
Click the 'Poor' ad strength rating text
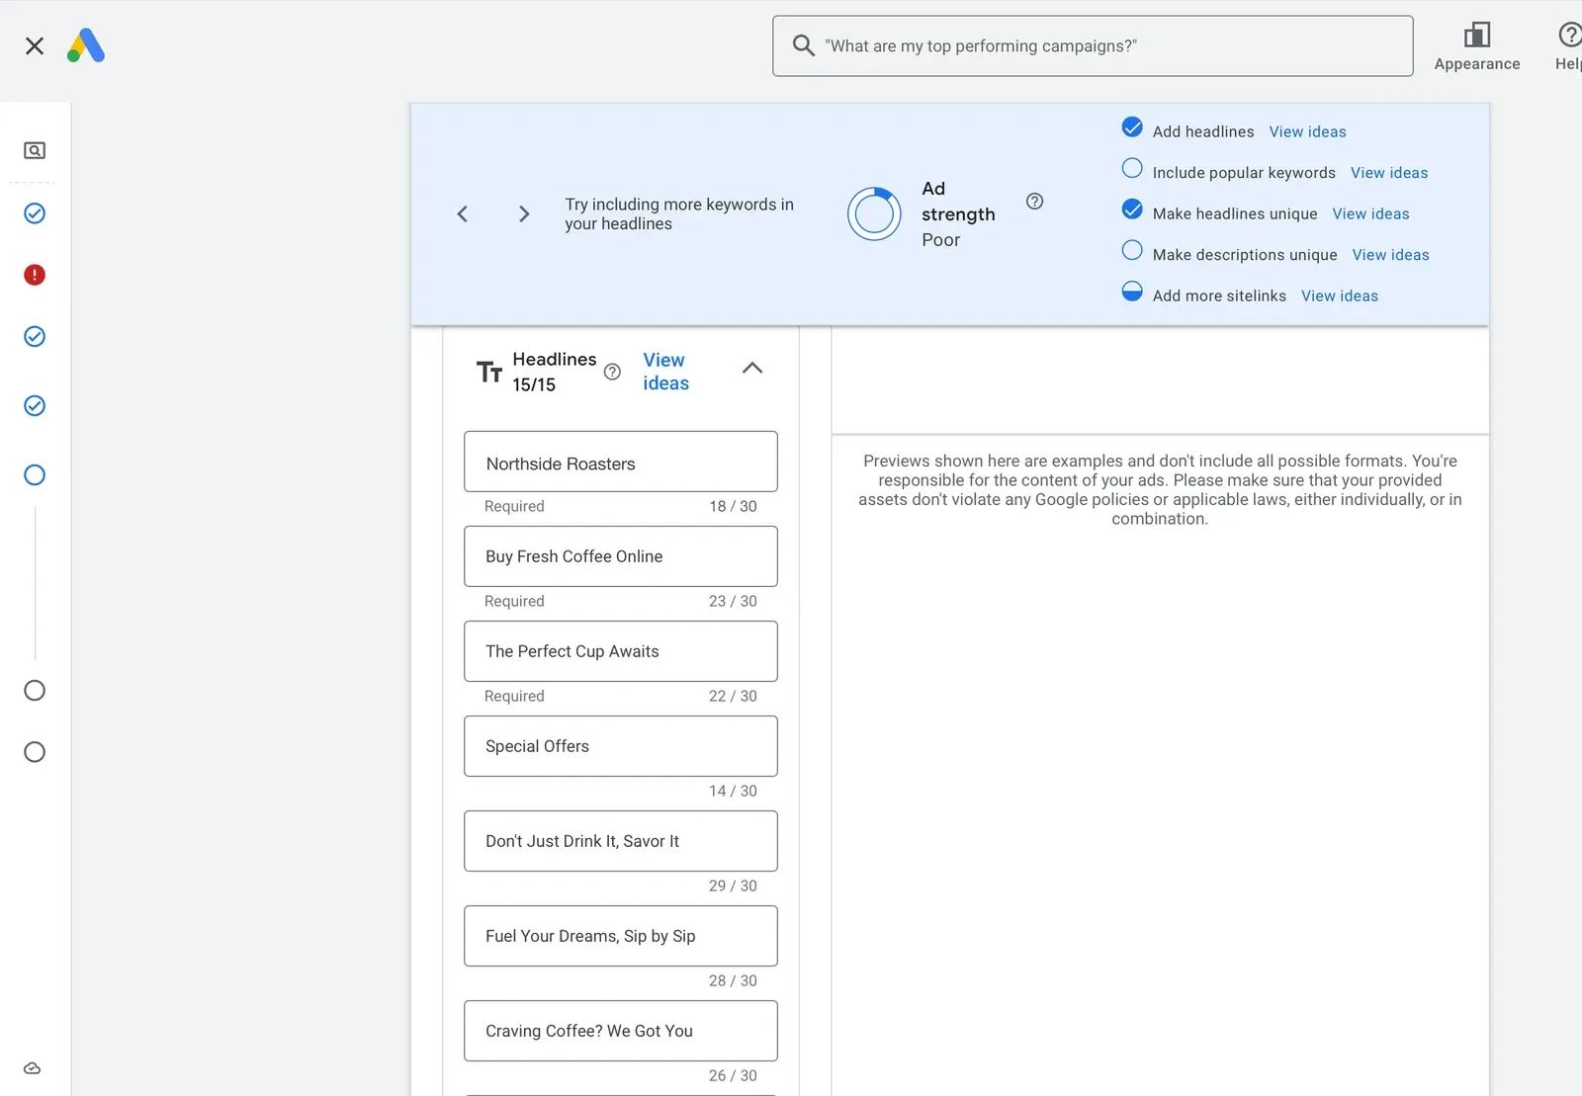[x=940, y=240]
